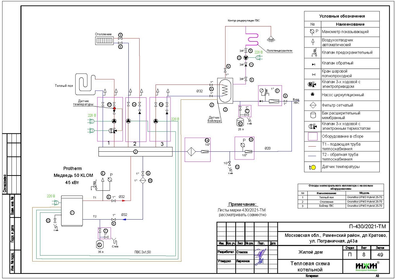Screen dimensions: 396x280
Task: Click the yellow Датчик температуры legend circle
Action: 313,167
